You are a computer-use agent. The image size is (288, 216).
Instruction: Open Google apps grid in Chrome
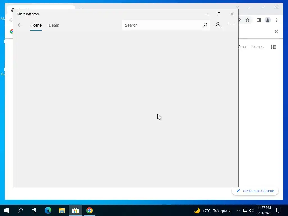coord(273,47)
